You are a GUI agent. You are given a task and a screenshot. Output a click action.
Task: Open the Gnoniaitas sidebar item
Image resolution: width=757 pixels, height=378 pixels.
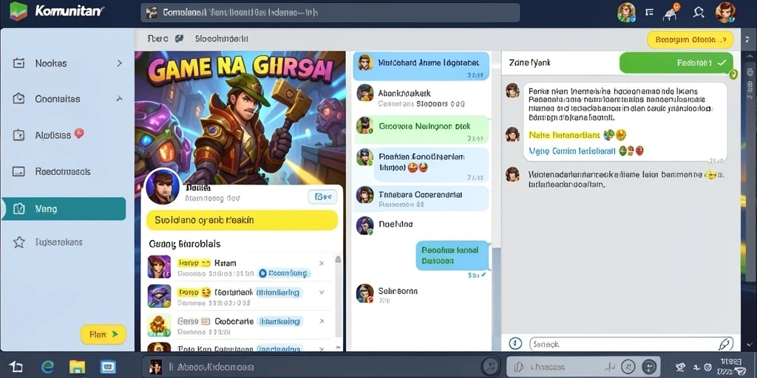[67, 99]
